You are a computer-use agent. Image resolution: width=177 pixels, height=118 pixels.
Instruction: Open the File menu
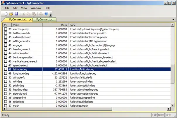(x=7, y=8)
